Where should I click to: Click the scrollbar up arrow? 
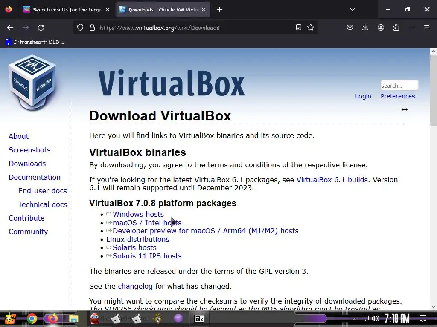pos(434,52)
